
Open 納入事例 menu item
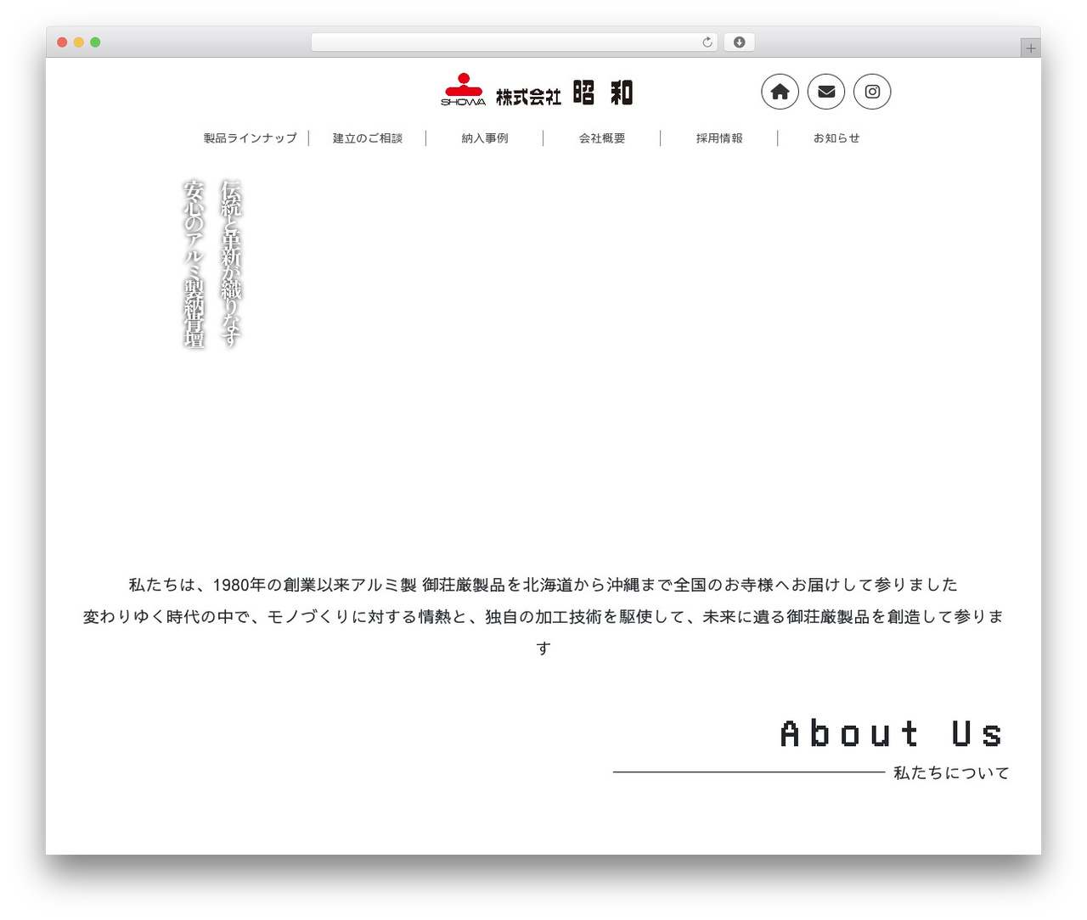click(485, 138)
